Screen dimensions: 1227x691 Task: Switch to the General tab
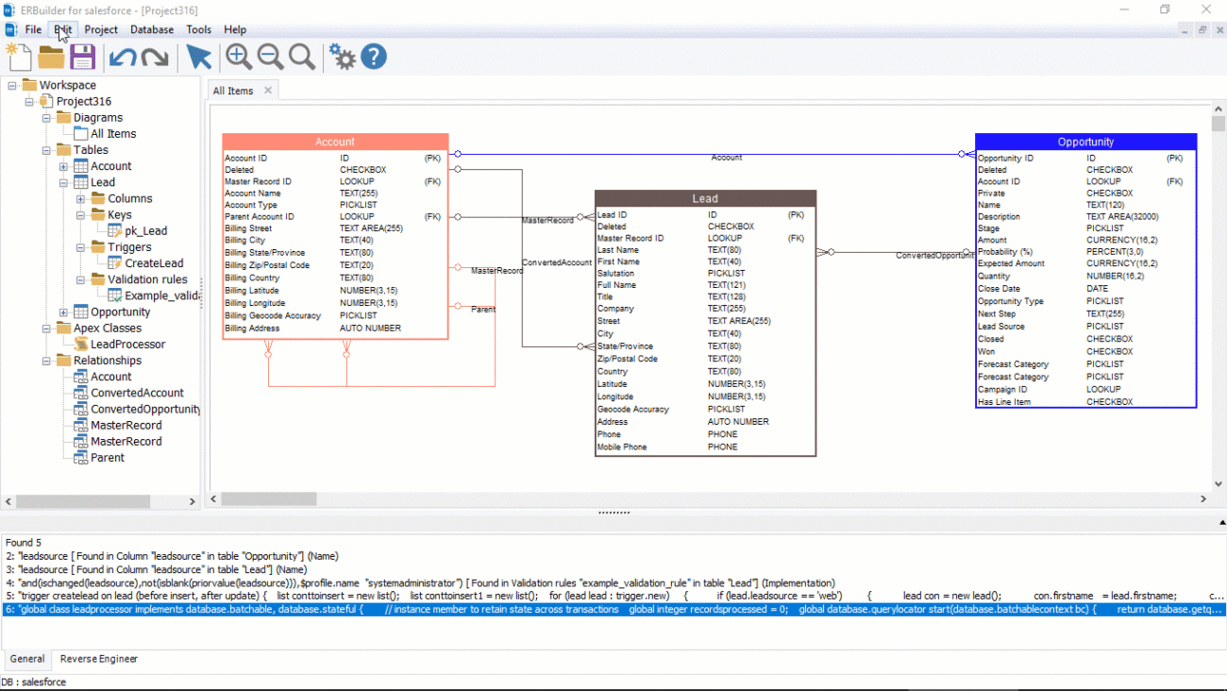click(x=27, y=659)
